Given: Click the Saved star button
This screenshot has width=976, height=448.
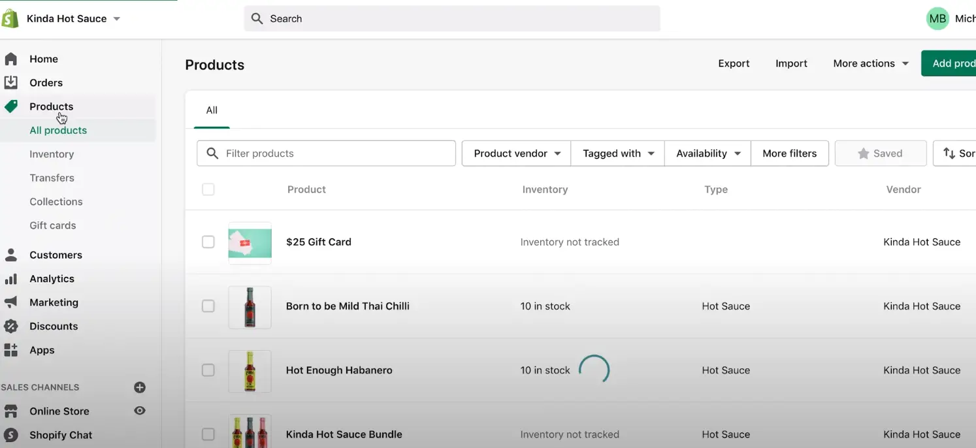Looking at the screenshot, I should click(x=881, y=153).
